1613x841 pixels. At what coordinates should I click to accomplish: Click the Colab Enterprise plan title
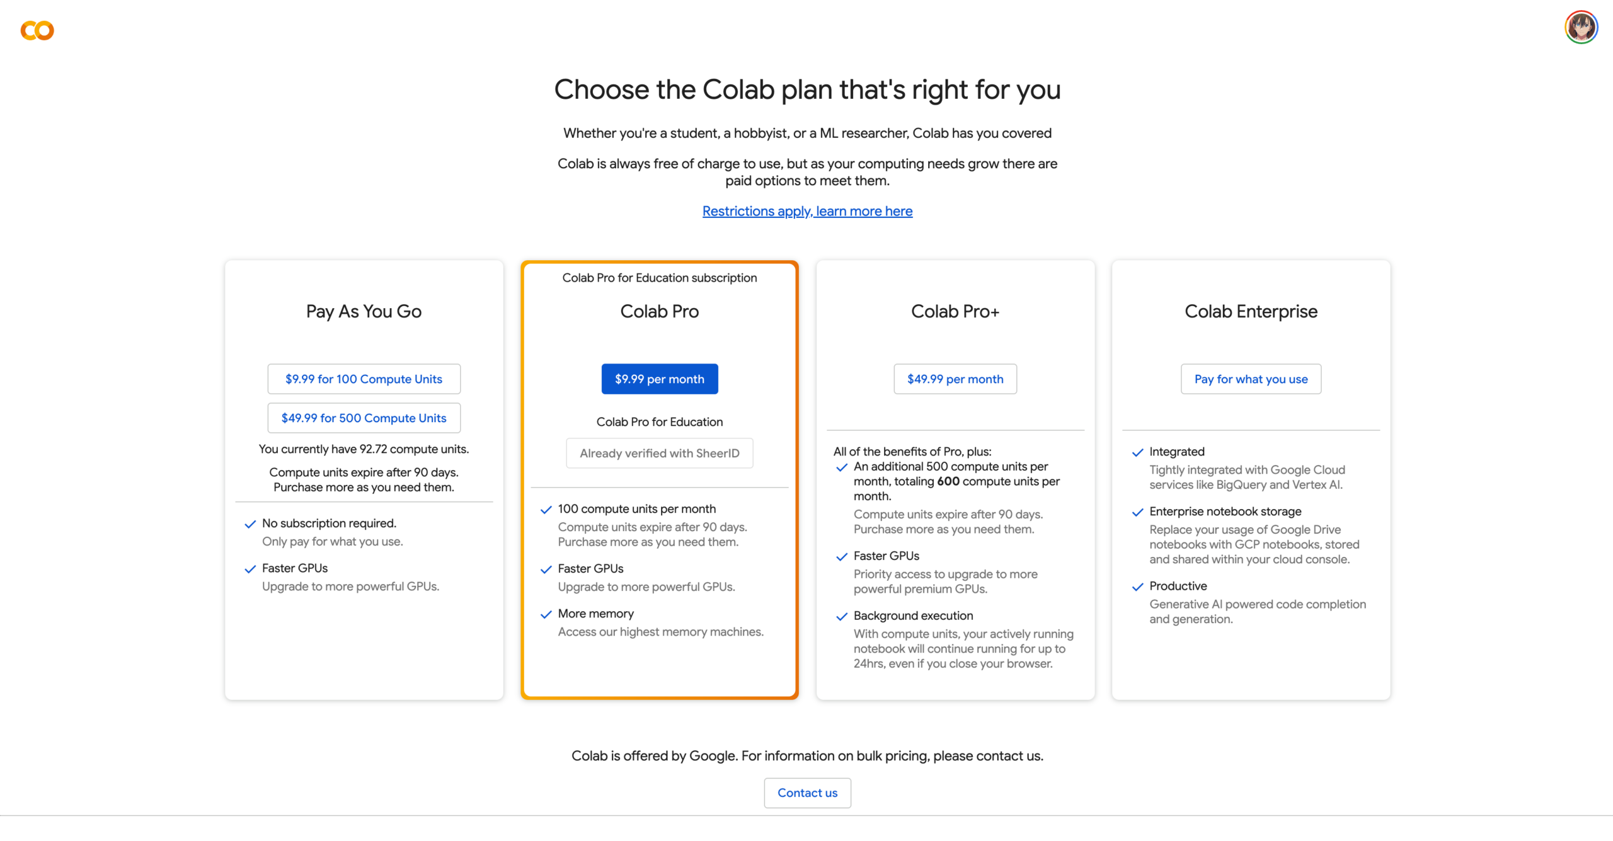point(1251,312)
